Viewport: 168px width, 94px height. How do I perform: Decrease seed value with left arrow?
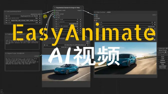[x=56, y=24]
